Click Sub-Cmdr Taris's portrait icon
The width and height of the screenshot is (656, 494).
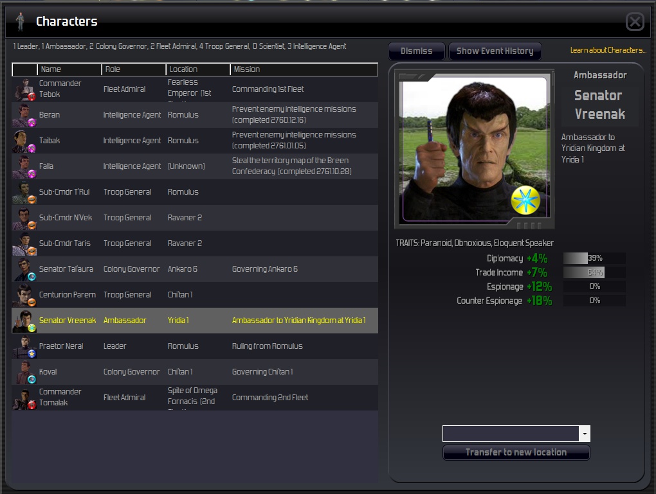[x=24, y=243]
